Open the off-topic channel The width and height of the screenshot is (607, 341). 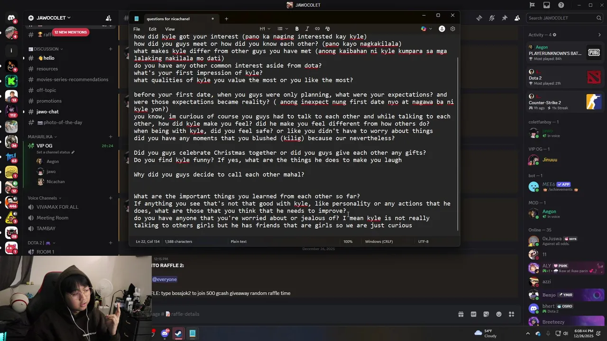[70, 90]
